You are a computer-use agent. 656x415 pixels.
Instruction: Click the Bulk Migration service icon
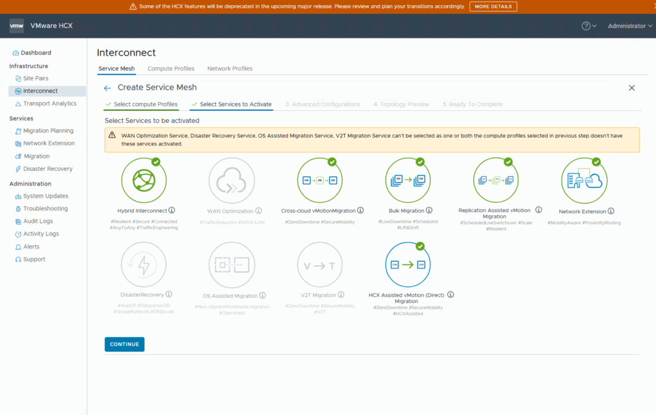(x=407, y=181)
